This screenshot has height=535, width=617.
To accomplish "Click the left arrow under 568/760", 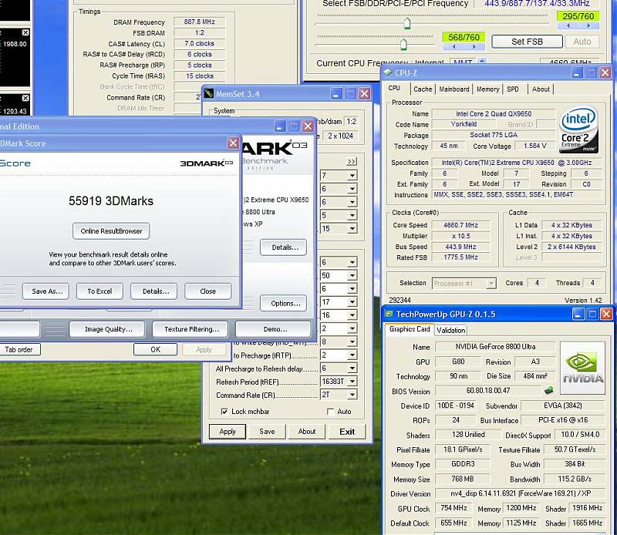I will pyautogui.click(x=453, y=46).
